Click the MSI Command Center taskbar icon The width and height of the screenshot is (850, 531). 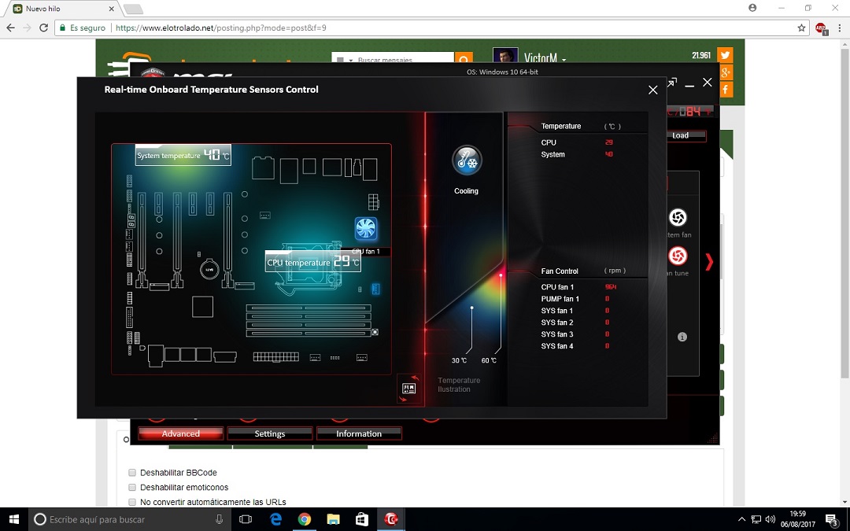point(390,519)
